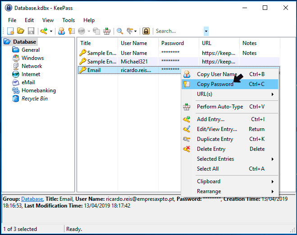Click the Find magnifier toolbar icon

(x=120, y=31)
